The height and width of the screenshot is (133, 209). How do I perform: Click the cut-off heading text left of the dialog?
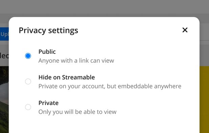(x=4, y=56)
